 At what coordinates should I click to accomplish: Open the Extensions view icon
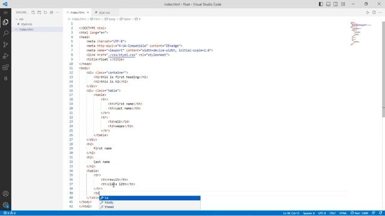tap(5, 67)
